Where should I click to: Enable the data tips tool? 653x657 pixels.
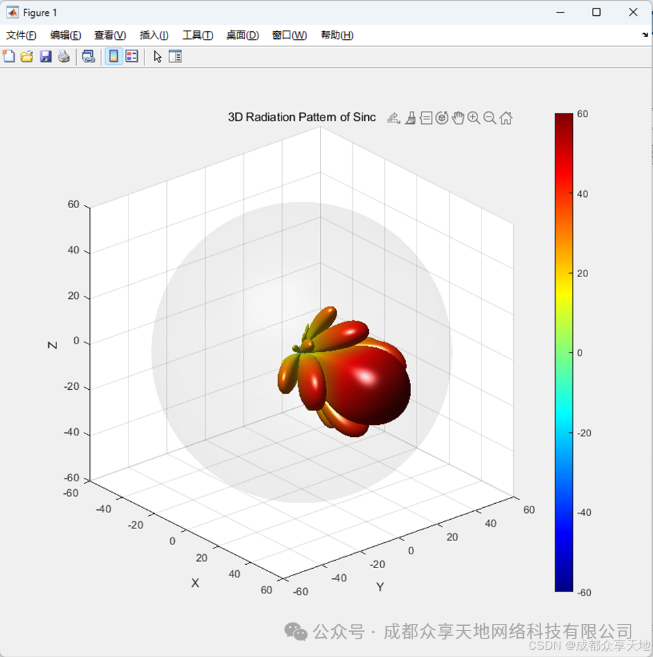point(426,118)
